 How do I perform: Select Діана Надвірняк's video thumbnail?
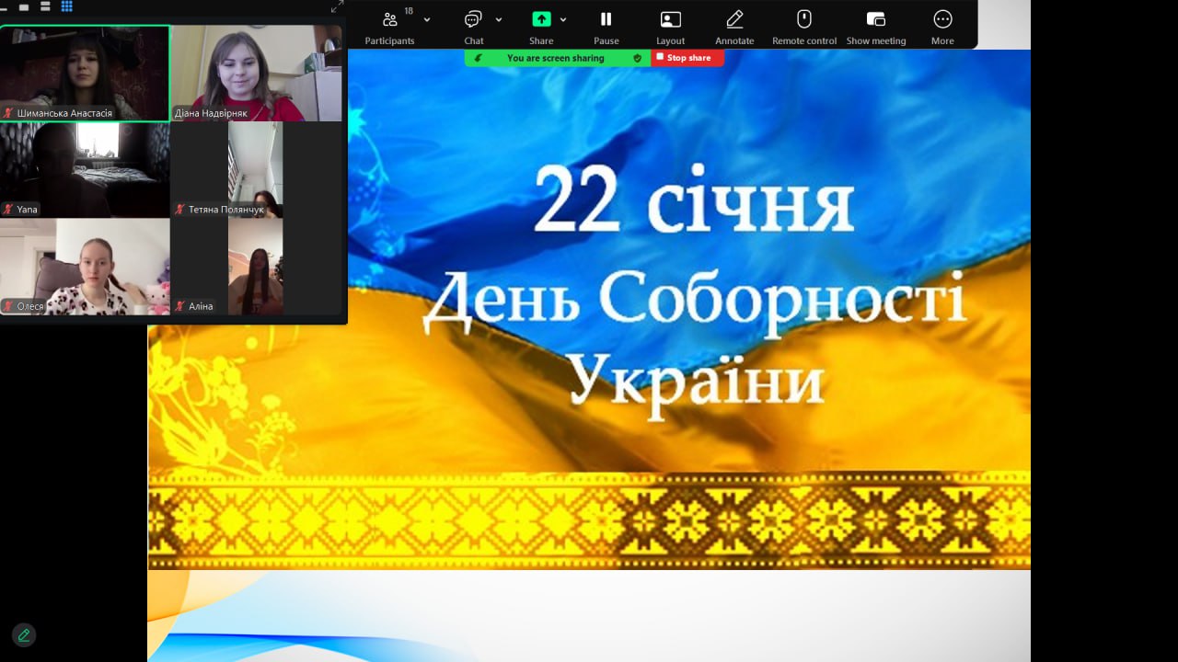tap(256, 73)
